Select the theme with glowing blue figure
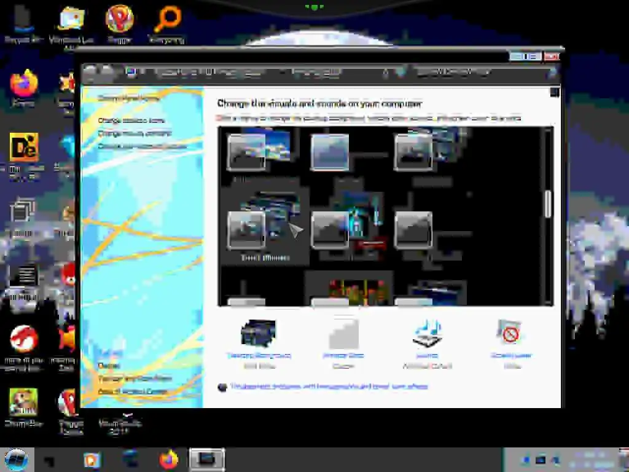Viewport: 629px width, 472px height. (x=348, y=227)
